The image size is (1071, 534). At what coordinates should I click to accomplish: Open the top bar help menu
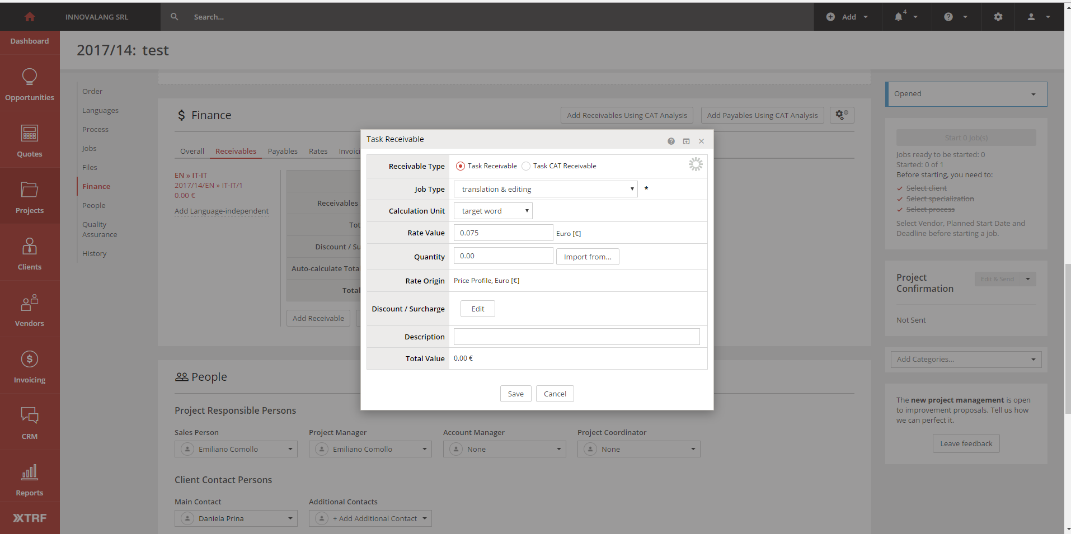click(956, 17)
